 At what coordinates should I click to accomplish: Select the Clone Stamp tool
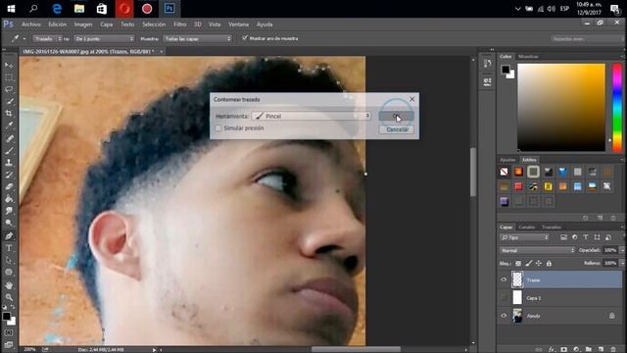click(x=9, y=163)
